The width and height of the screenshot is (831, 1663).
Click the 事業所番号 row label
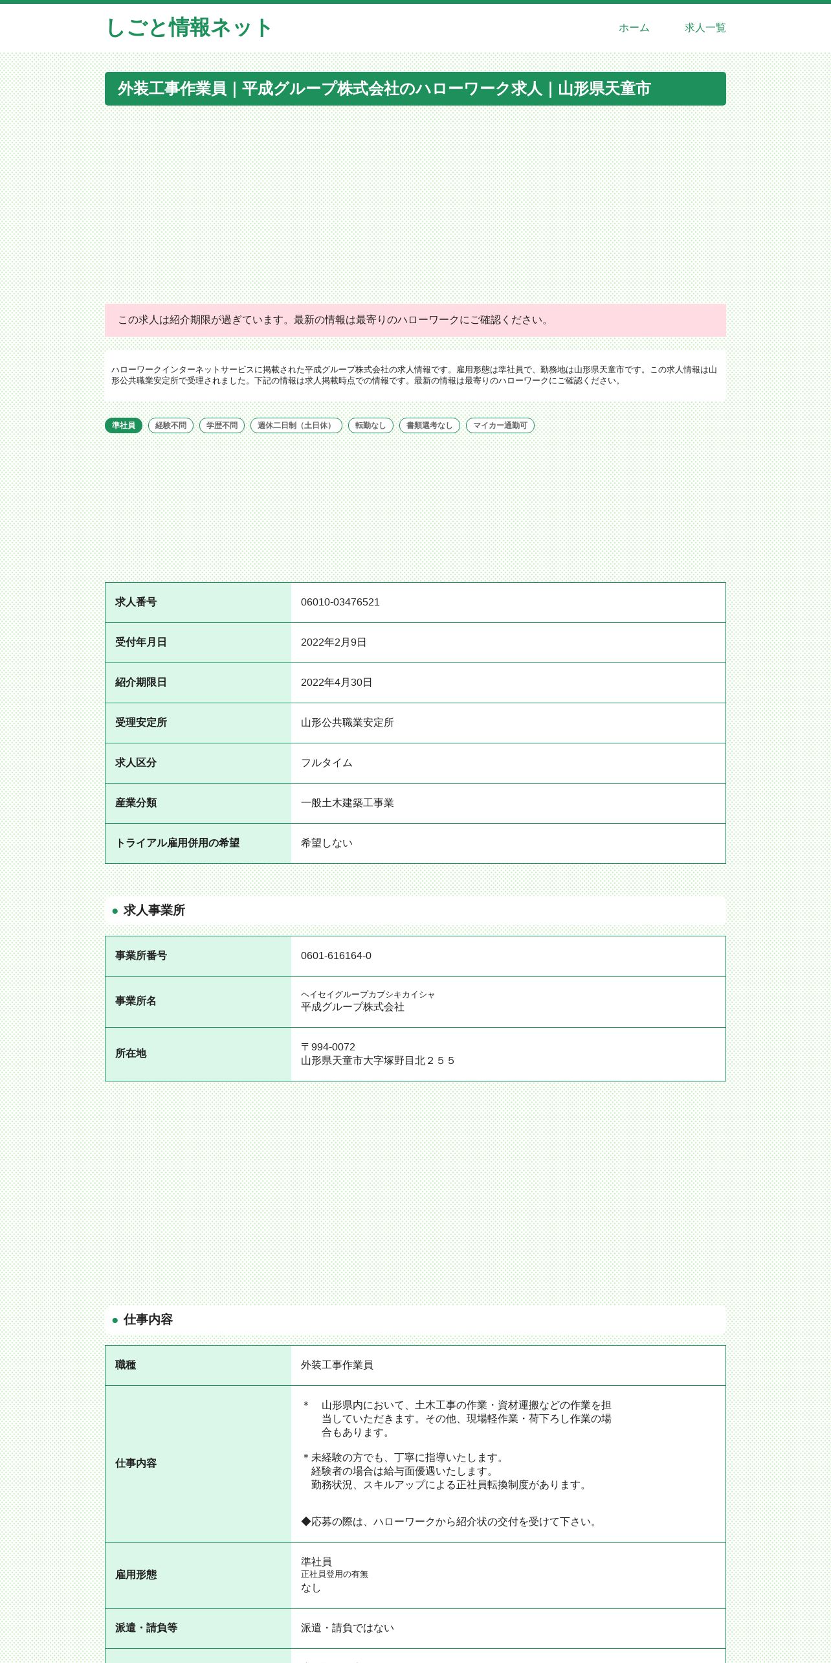click(141, 956)
